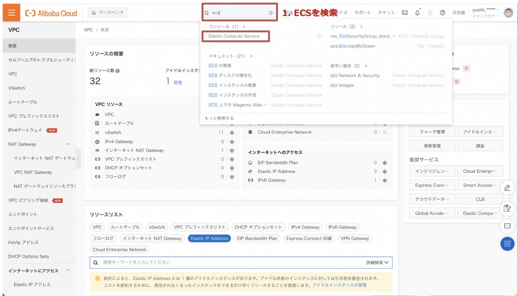The width and height of the screenshot is (518, 296).
Task: Open Elastic Compute Service from search results
Action: pos(234,36)
